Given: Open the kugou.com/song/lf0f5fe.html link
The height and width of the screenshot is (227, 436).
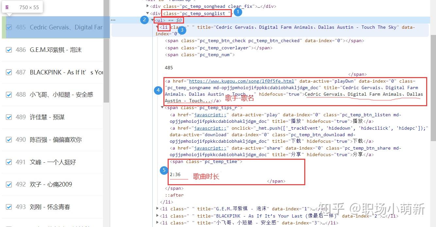Looking at the screenshot, I should coord(242,81).
